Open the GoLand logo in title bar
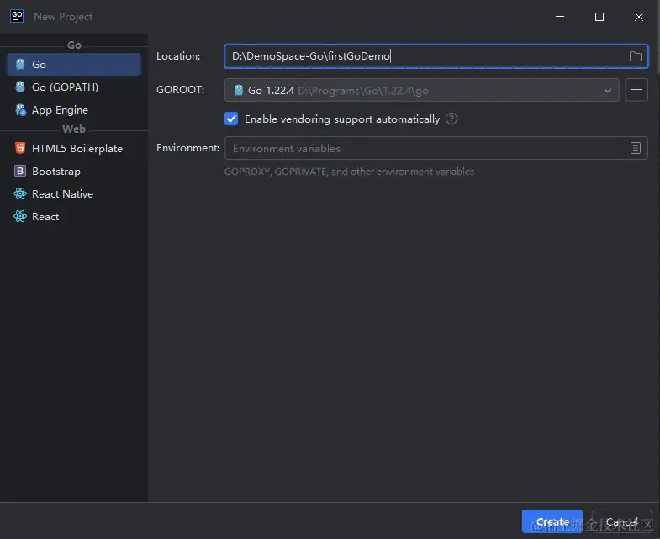This screenshot has height=539, width=660. [x=17, y=17]
